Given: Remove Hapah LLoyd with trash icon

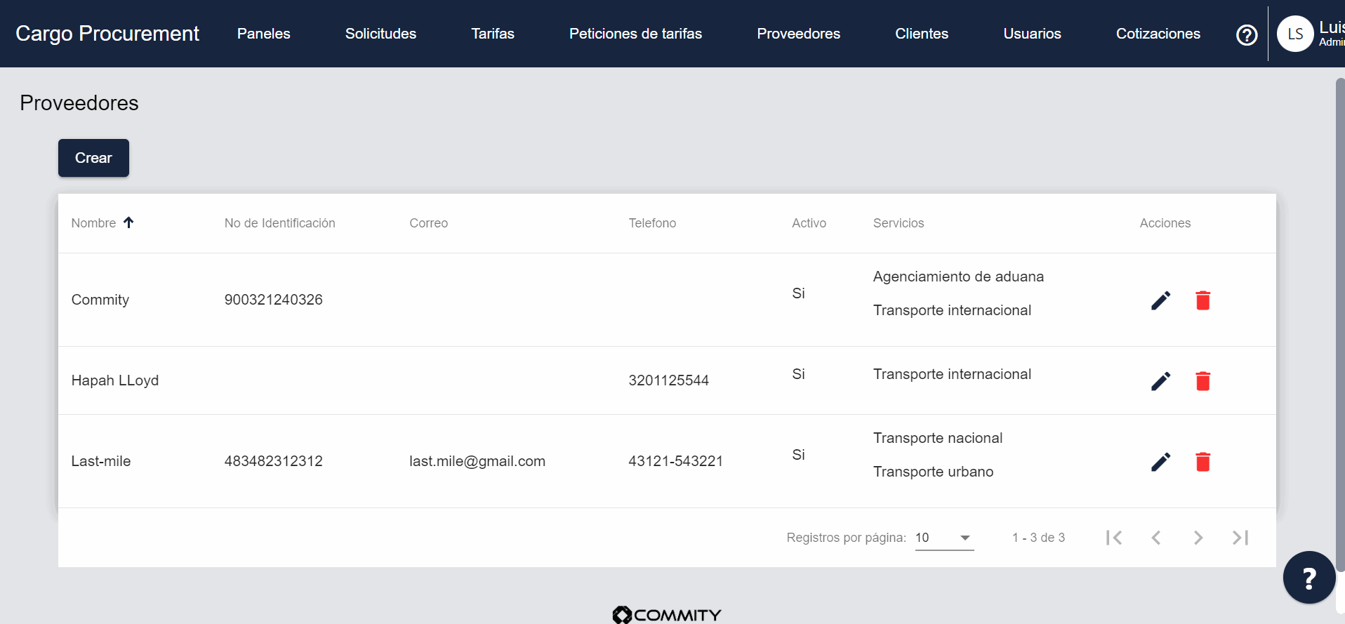Looking at the screenshot, I should pyautogui.click(x=1202, y=381).
